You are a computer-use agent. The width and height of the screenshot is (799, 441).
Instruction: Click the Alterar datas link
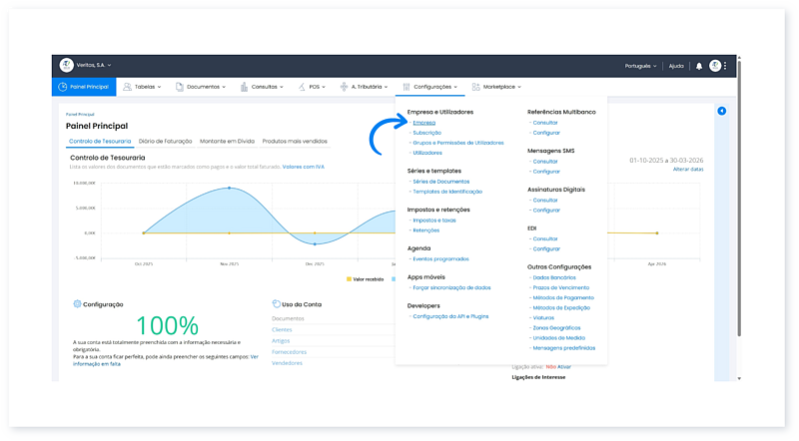tap(688, 170)
